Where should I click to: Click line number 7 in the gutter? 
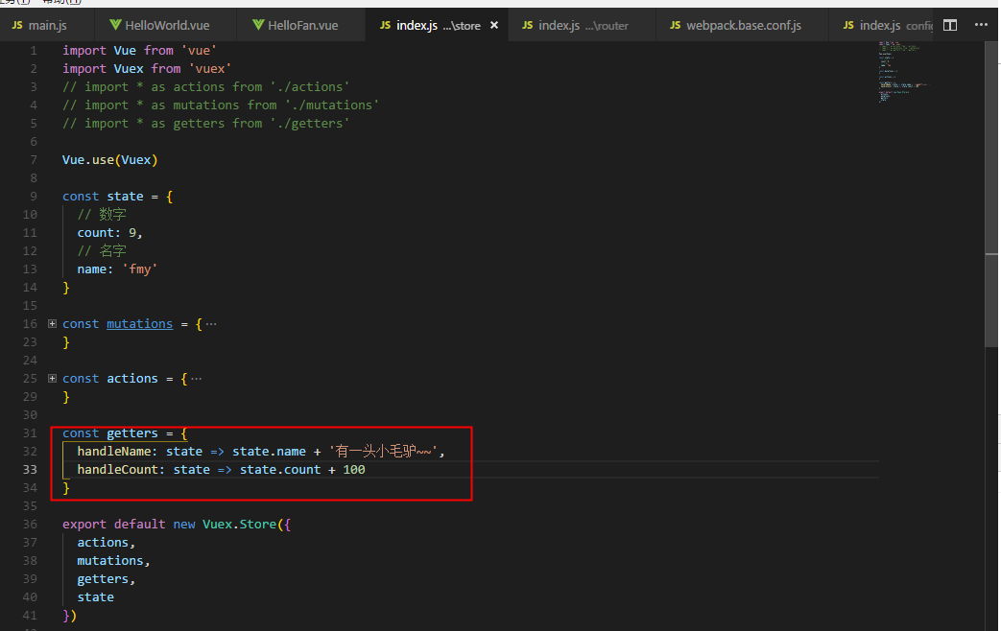tap(34, 160)
